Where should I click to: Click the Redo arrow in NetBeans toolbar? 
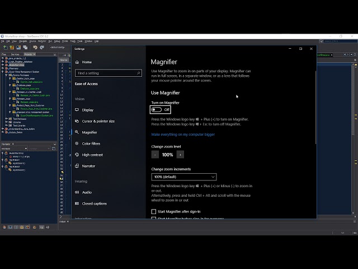coord(42,47)
